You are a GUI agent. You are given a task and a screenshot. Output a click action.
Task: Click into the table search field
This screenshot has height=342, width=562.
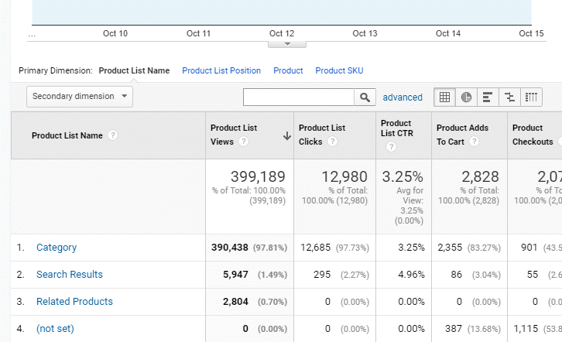click(299, 97)
